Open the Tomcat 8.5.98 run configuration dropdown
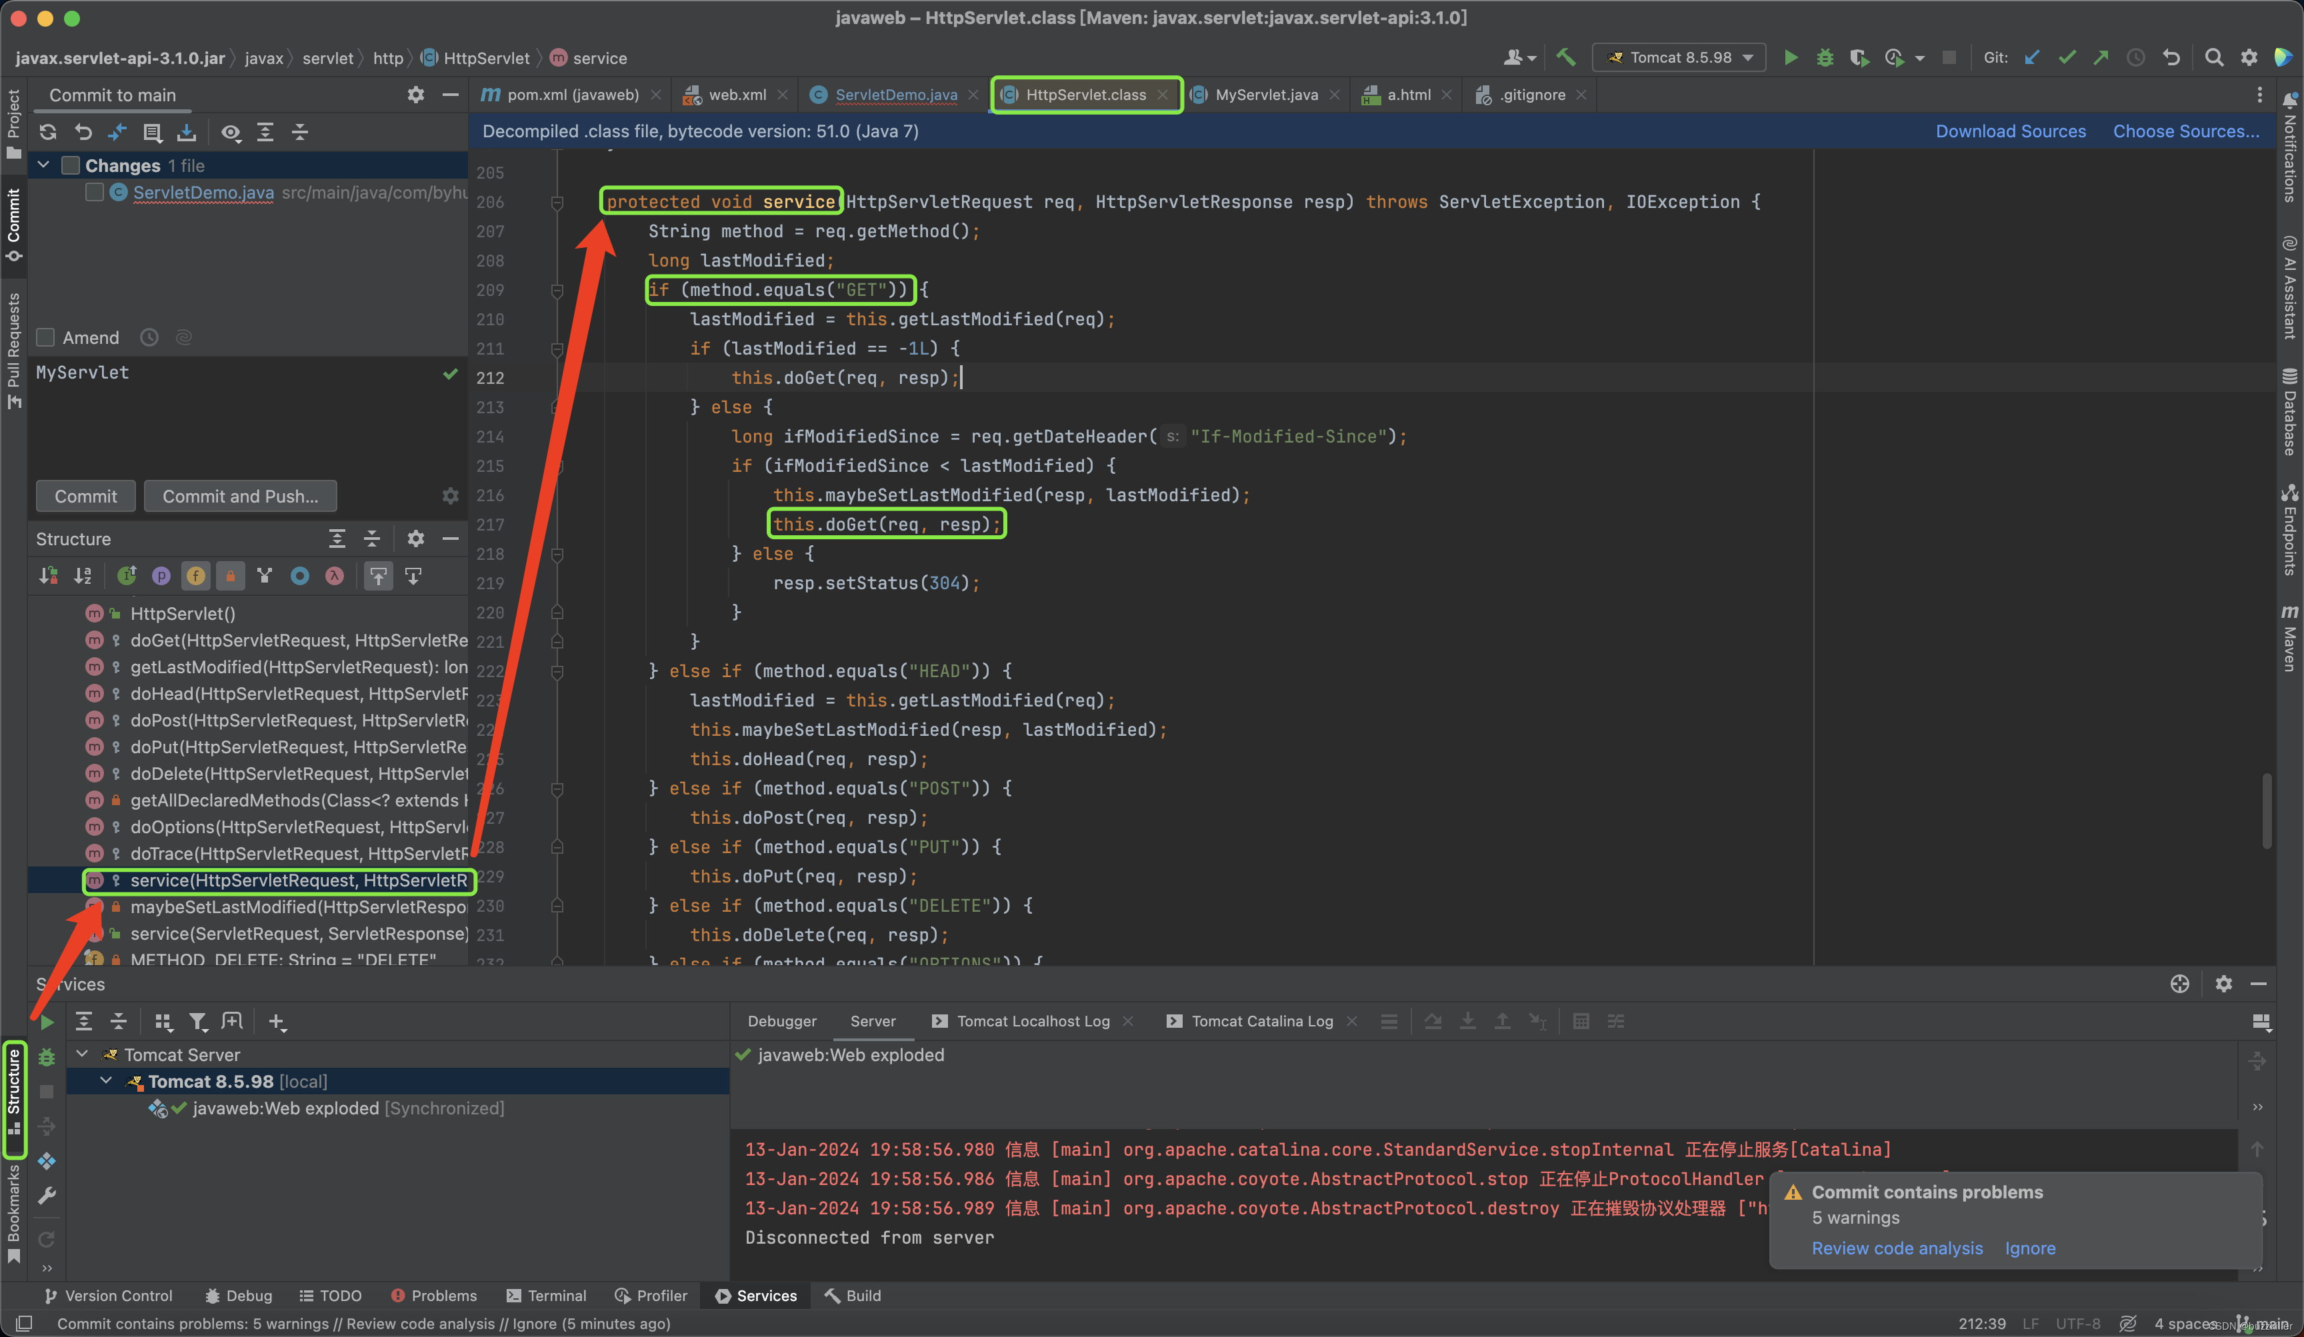Screen dimensions: 2304x1337 coord(1681,57)
